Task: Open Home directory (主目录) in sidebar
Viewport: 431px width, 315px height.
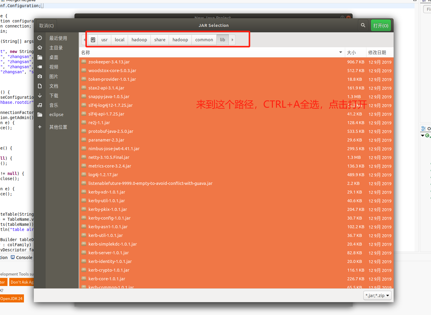Action: pos(56,48)
